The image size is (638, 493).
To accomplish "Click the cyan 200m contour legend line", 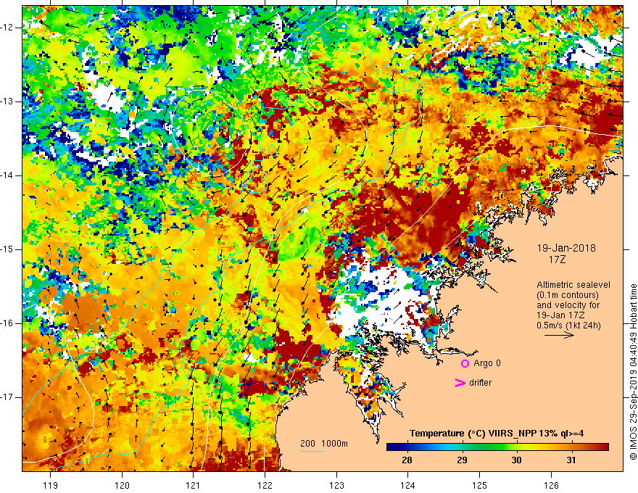I will [312, 451].
